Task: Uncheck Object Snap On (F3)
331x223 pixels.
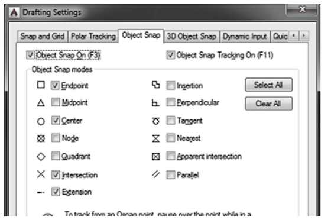Action: [30, 55]
